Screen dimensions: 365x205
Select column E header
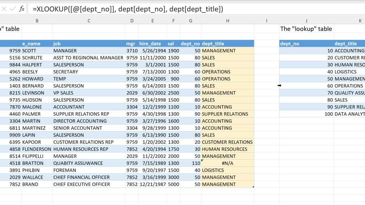click(x=153, y=20)
